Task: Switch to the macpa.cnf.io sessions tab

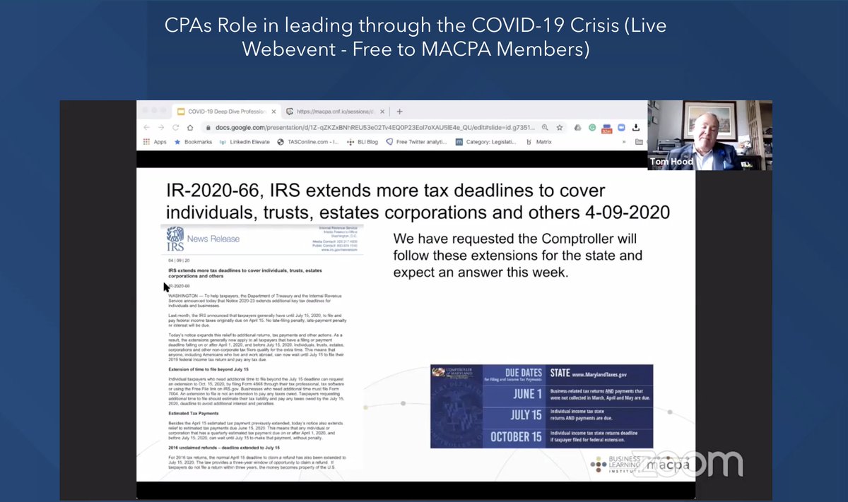Action: tap(334, 112)
